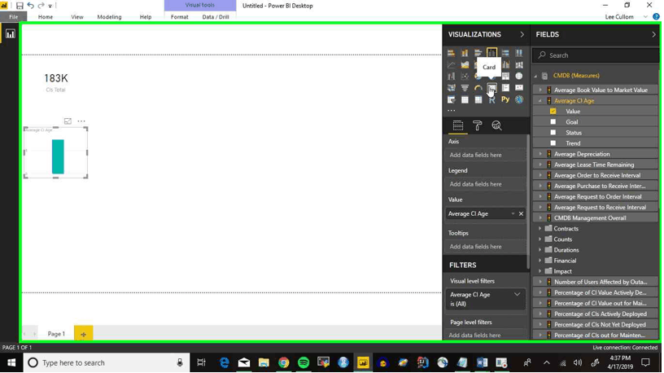Open Spotify from the taskbar
This screenshot has height=373, width=664.
(304, 363)
